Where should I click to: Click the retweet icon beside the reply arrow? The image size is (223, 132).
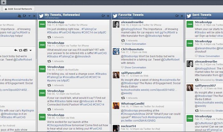pyautogui.click(x=21, y=50)
